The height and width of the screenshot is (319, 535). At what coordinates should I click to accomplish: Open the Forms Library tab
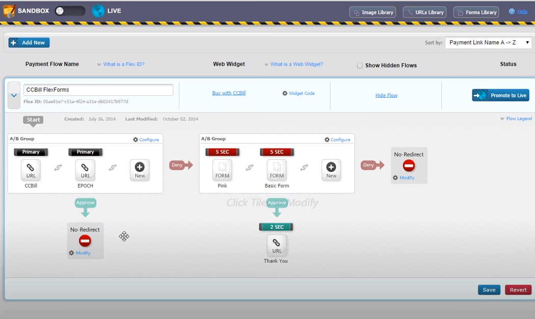476,12
